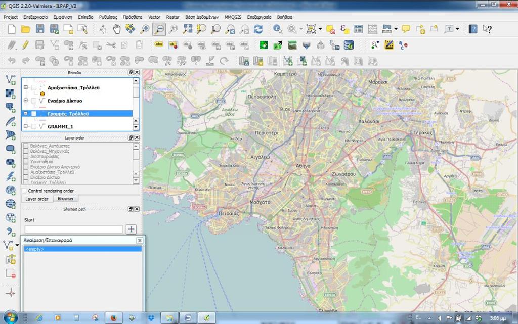The height and width of the screenshot is (324, 518).
Task: Open the MMQGIS menu
Action: tap(233, 17)
